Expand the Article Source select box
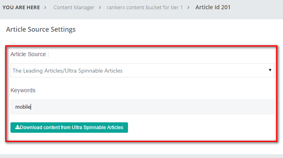283x158 pixels. tap(142, 71)
